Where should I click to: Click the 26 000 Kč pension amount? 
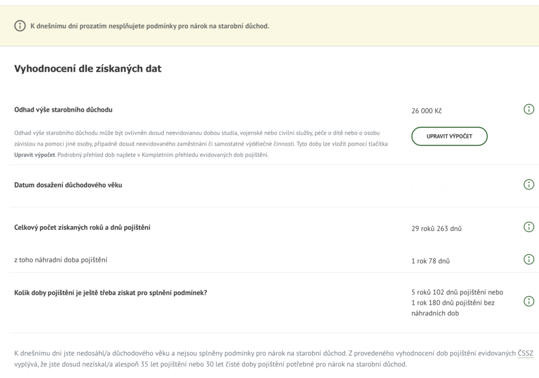[x=426, y=111]
